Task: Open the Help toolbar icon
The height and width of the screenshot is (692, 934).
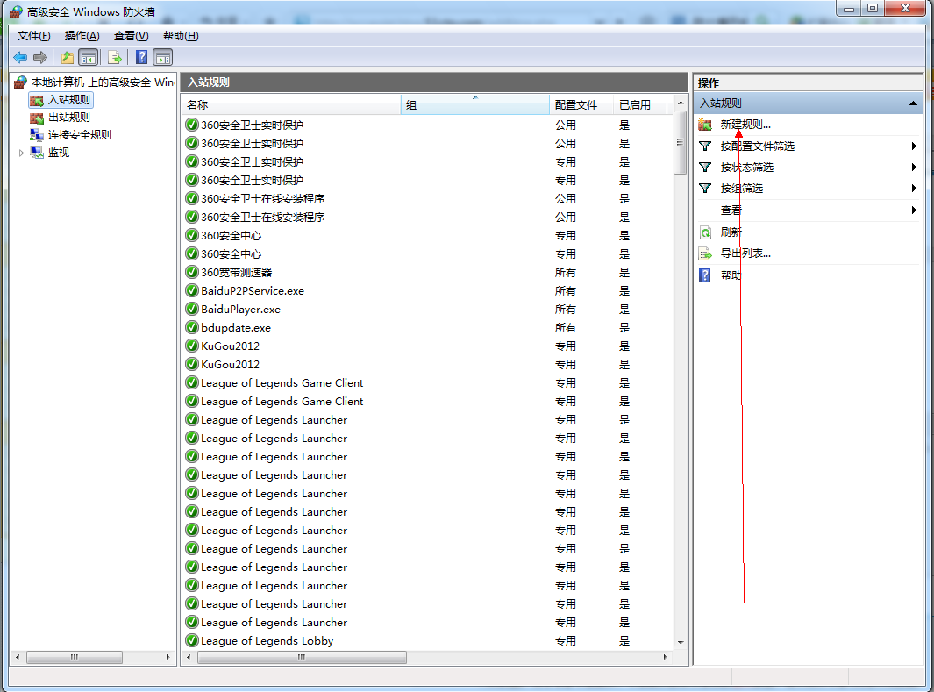Action: pyautogui.click(x=142, y=58)
